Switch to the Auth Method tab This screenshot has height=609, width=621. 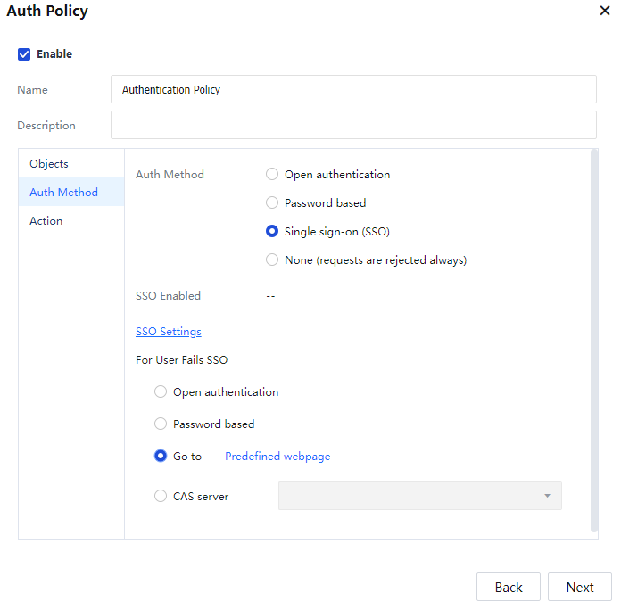click(x=63, y=193)
